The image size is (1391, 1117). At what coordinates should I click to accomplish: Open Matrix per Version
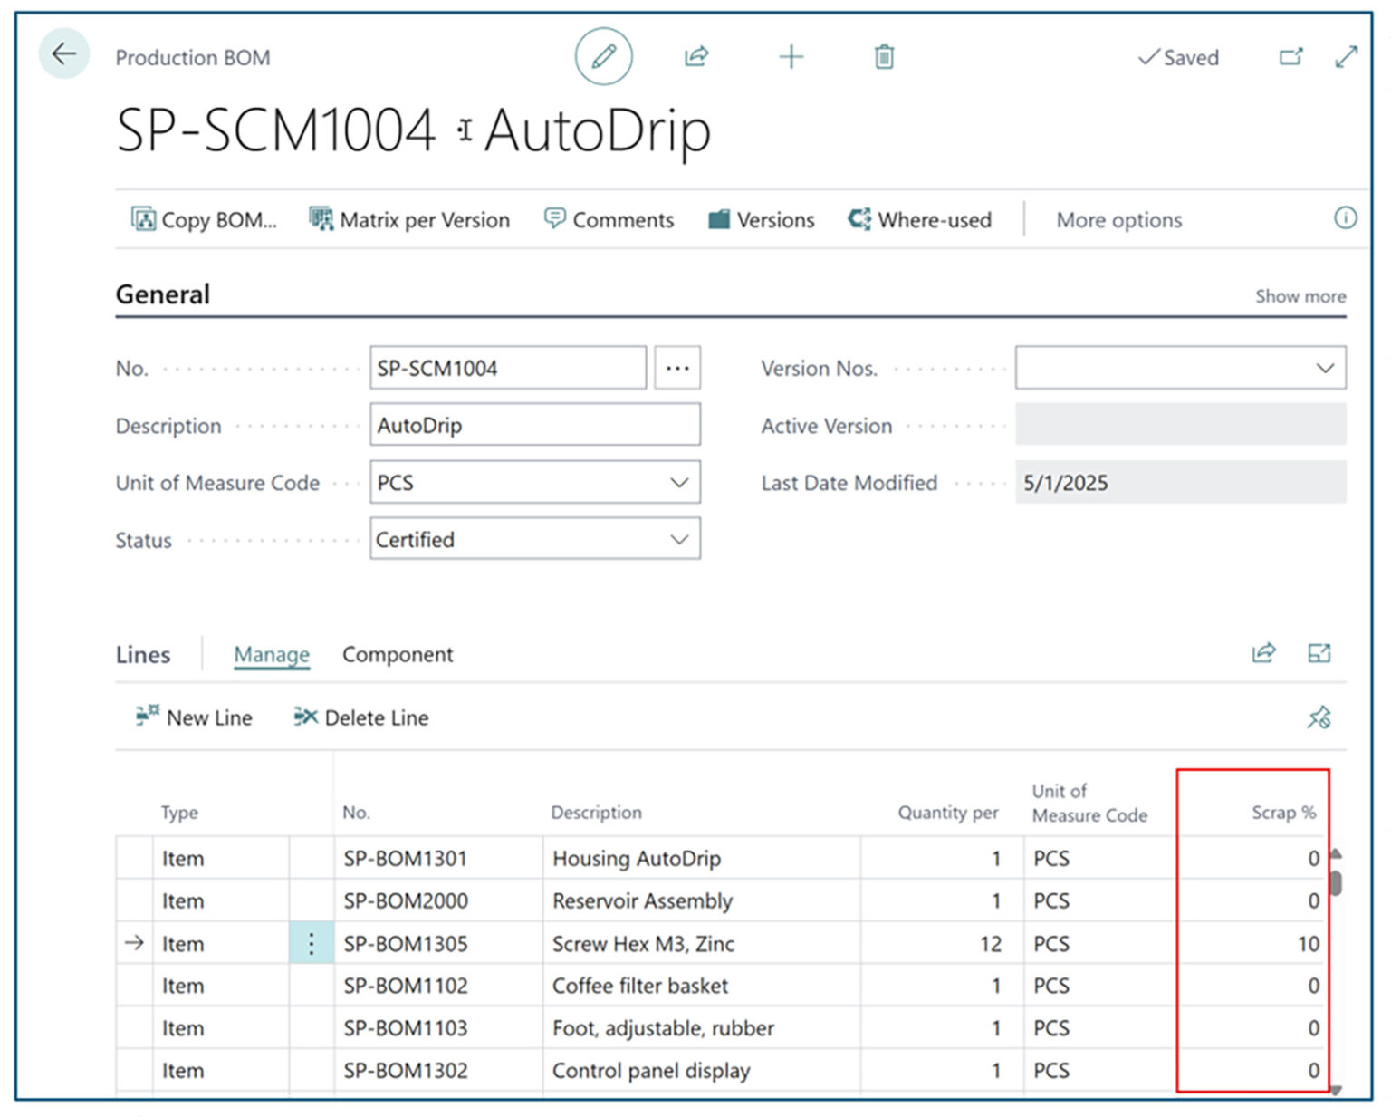[x=409, y=219]
